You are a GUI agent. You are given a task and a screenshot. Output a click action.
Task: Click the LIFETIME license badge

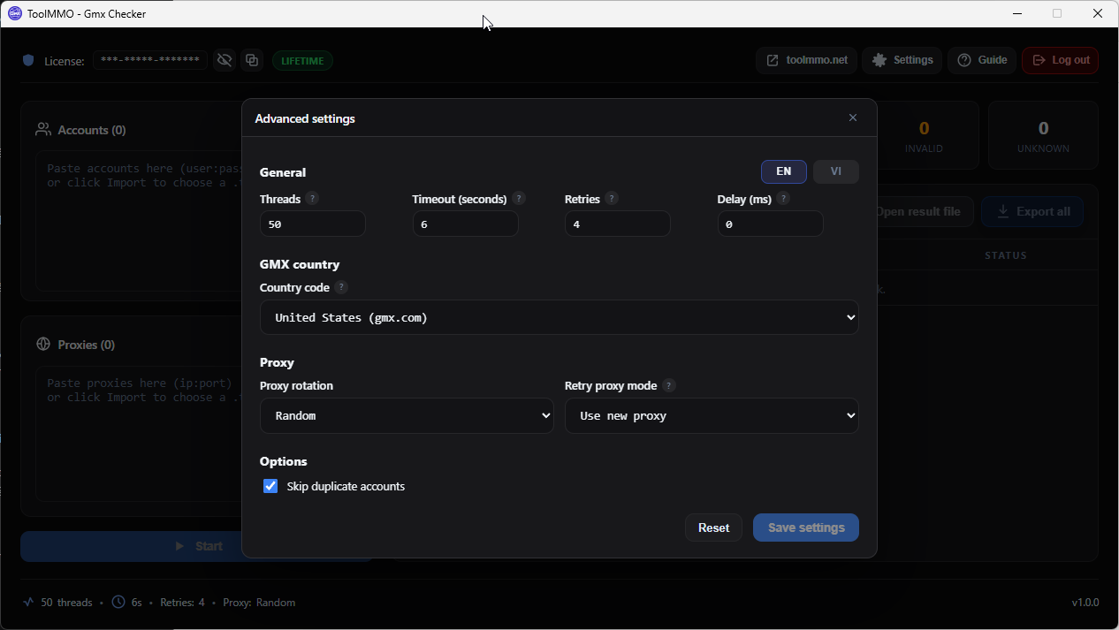coord(302,61)
